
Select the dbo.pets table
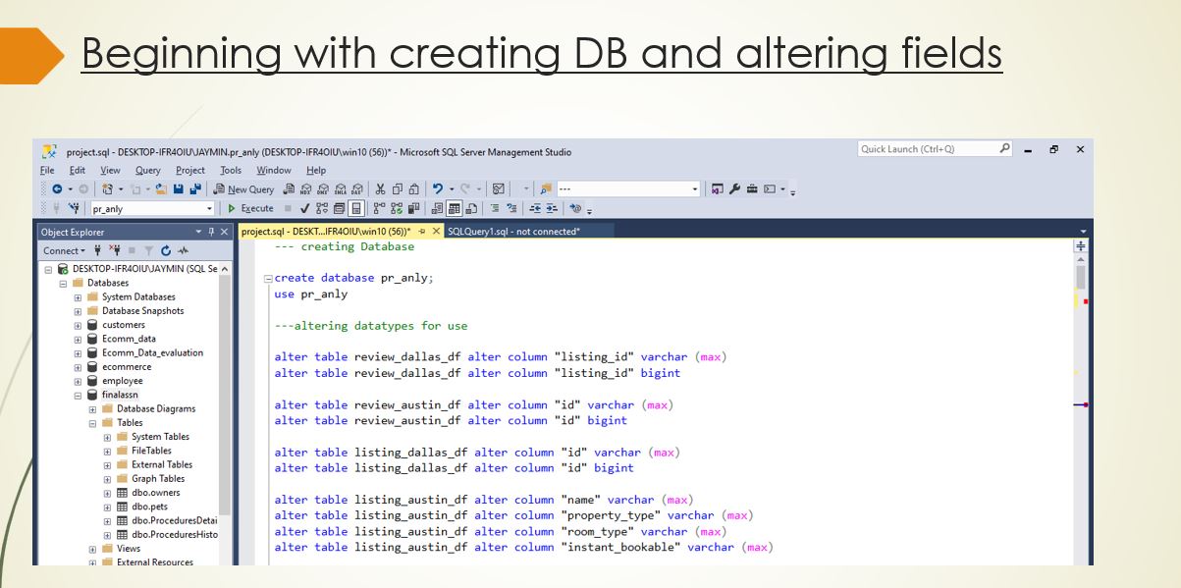[x=151, y=507]
